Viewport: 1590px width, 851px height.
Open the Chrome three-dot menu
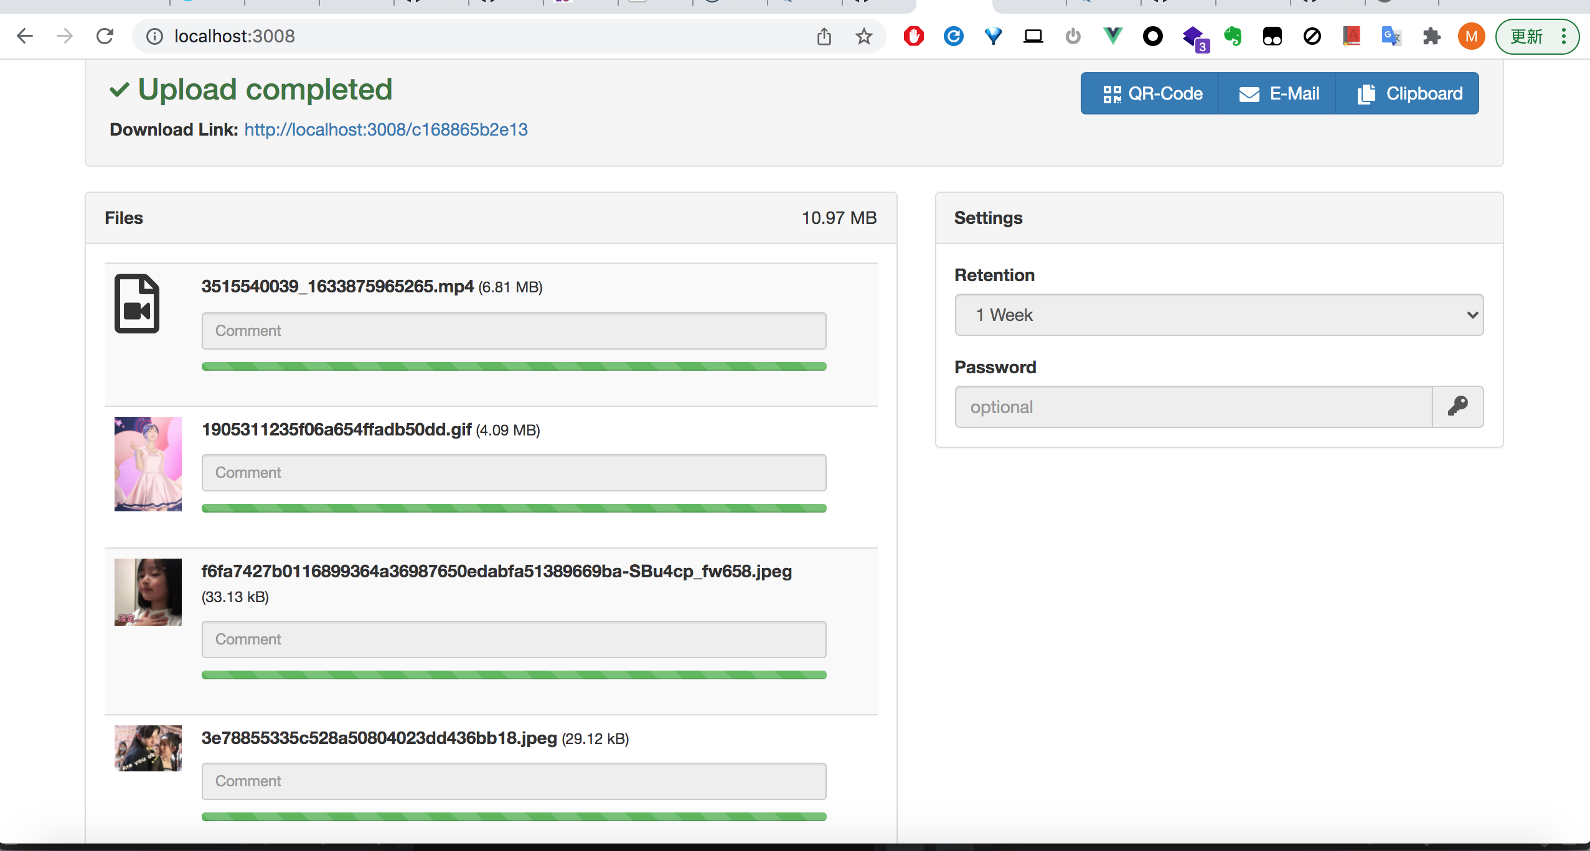1564,36
